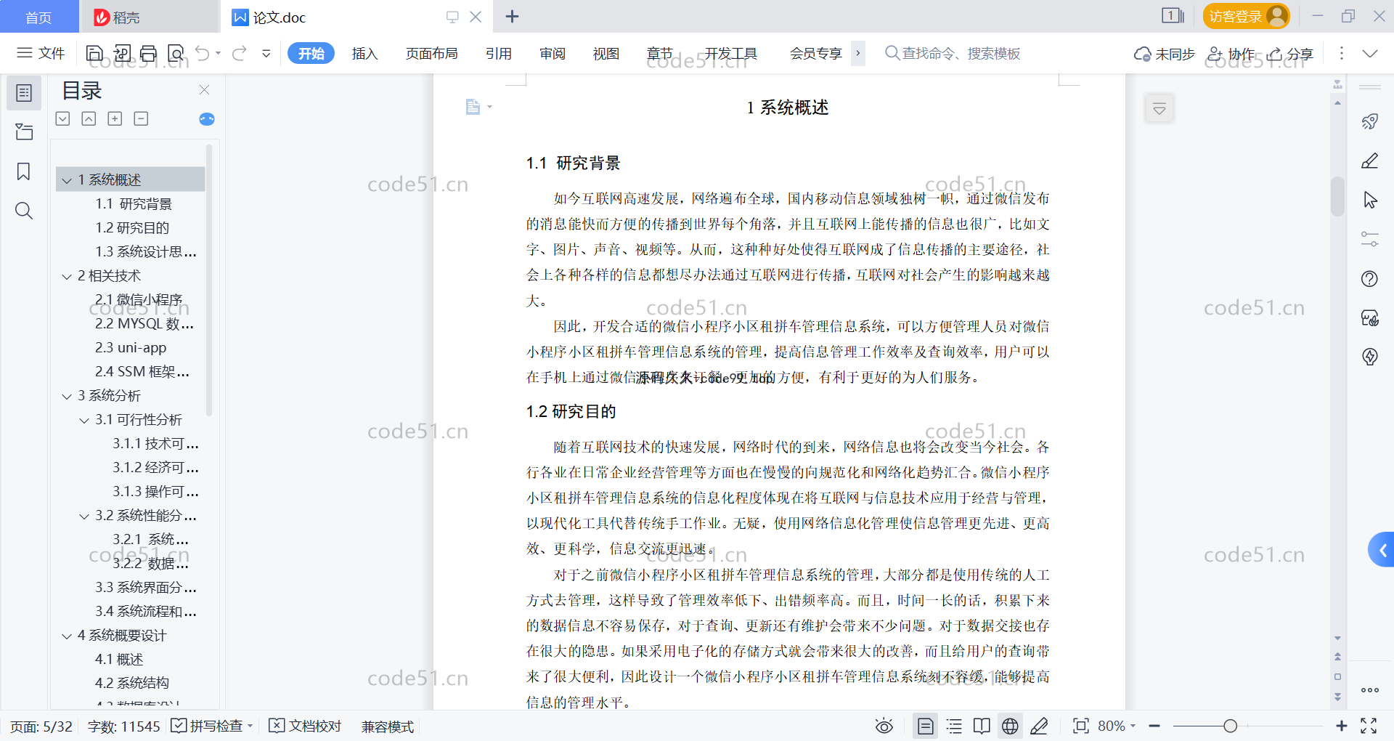Collapse all outline levels using the minus box icon
This screenshot has width=1394, height=741.
(141, 118)
